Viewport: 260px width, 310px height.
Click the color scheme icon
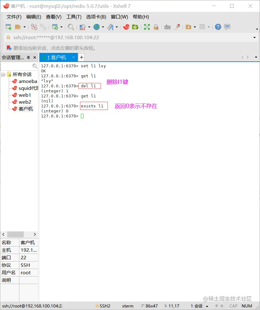click(x=82, y=27)
